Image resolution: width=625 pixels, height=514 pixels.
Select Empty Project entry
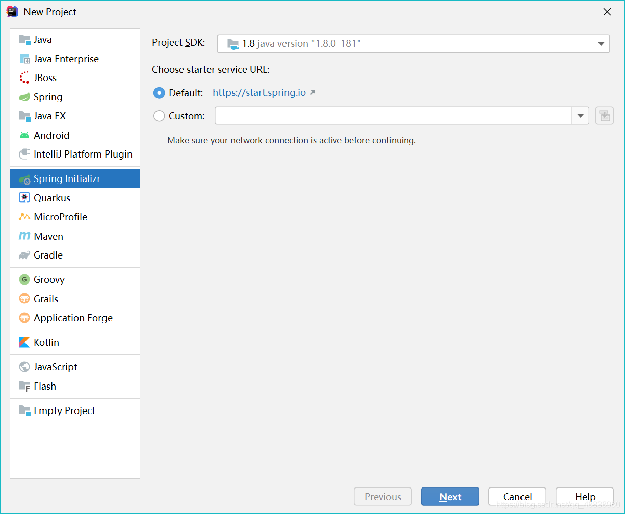click(x=75, y=410)
